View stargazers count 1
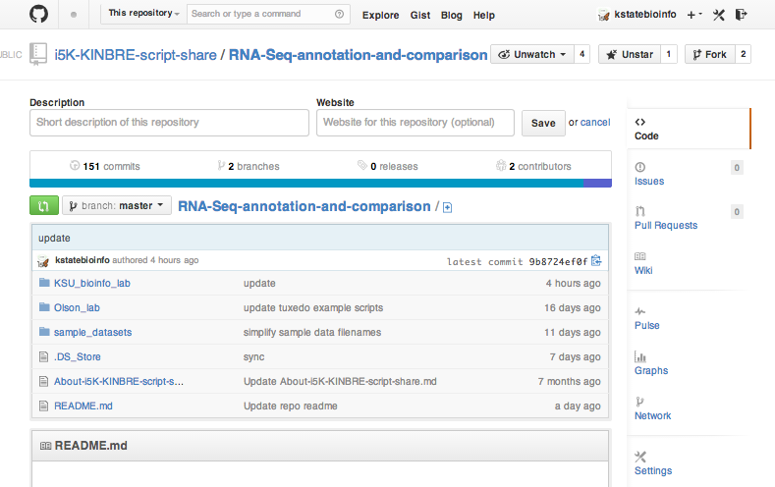Image resolution: width=775 pixels, height=487 pixels. [669, 54]
